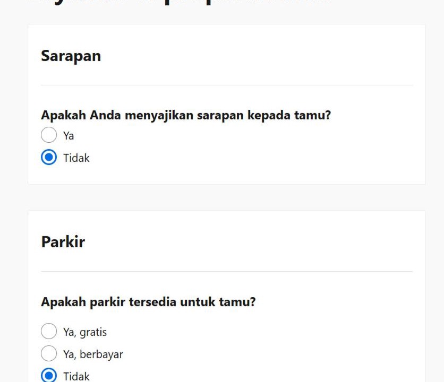Select the "Ya" radio button for sarapan

tap(49, 135)
